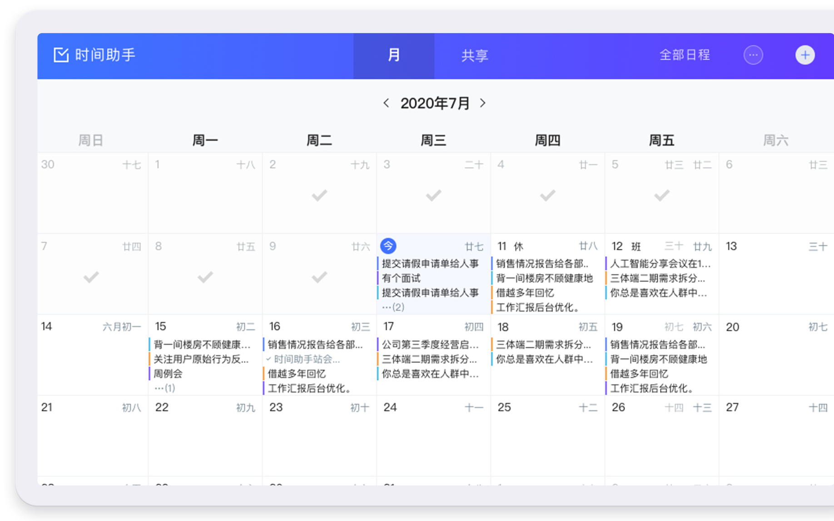Open the 有个面试 event today
834x521 pixels.
pos(401,278)
